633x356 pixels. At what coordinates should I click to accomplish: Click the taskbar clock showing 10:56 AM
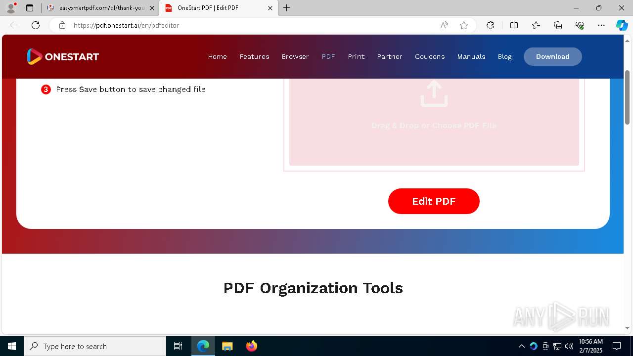click(590, 346)
